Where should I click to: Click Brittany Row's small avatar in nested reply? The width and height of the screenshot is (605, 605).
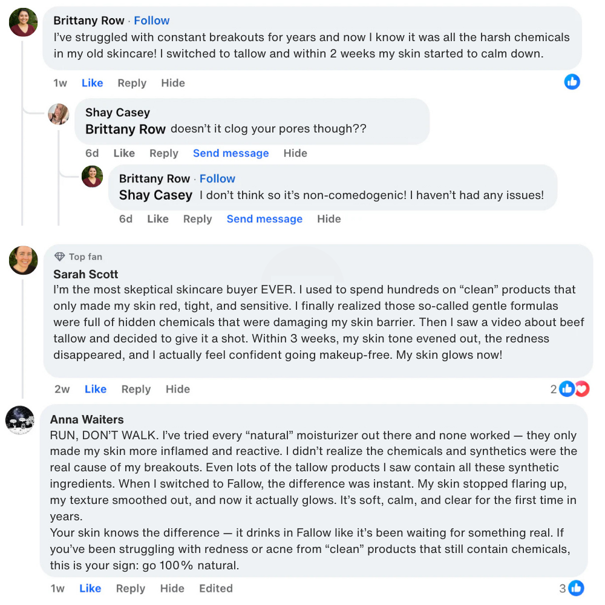[x=93, y=177]
